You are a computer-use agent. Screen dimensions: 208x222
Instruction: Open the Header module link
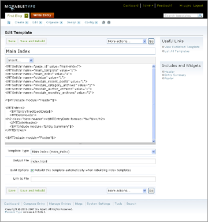(169, 72)
